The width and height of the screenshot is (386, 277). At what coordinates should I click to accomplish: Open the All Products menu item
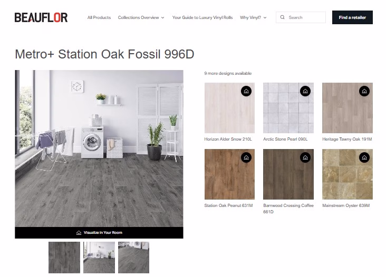tap(99, 17)
